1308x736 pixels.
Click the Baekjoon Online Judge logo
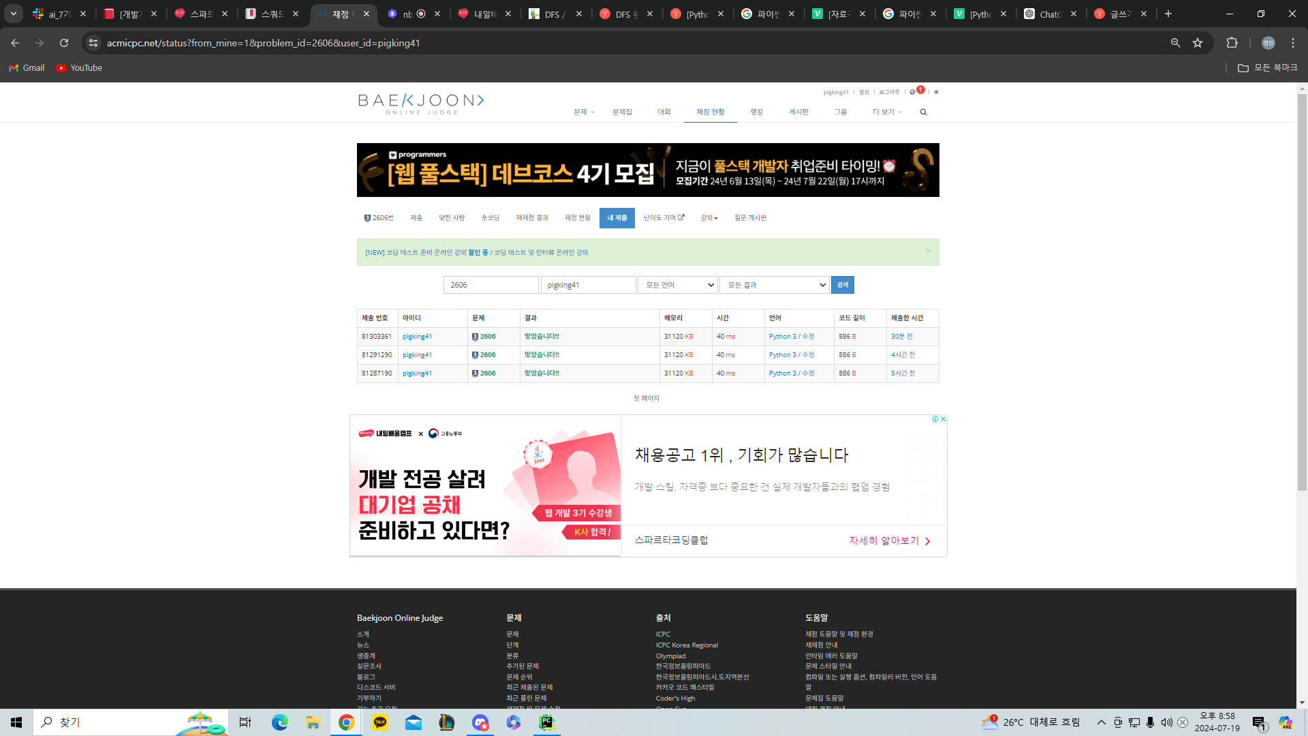(420, 103)
